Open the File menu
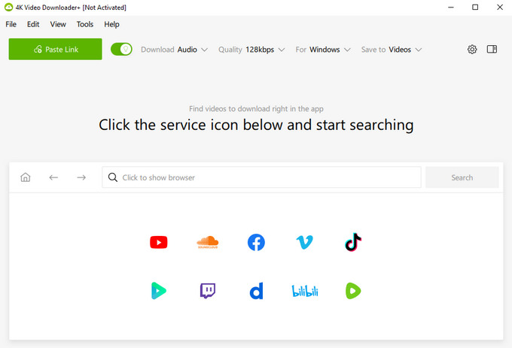Image resolution: width=512 pixels, height=348 pixels. (x=11, y=25)
